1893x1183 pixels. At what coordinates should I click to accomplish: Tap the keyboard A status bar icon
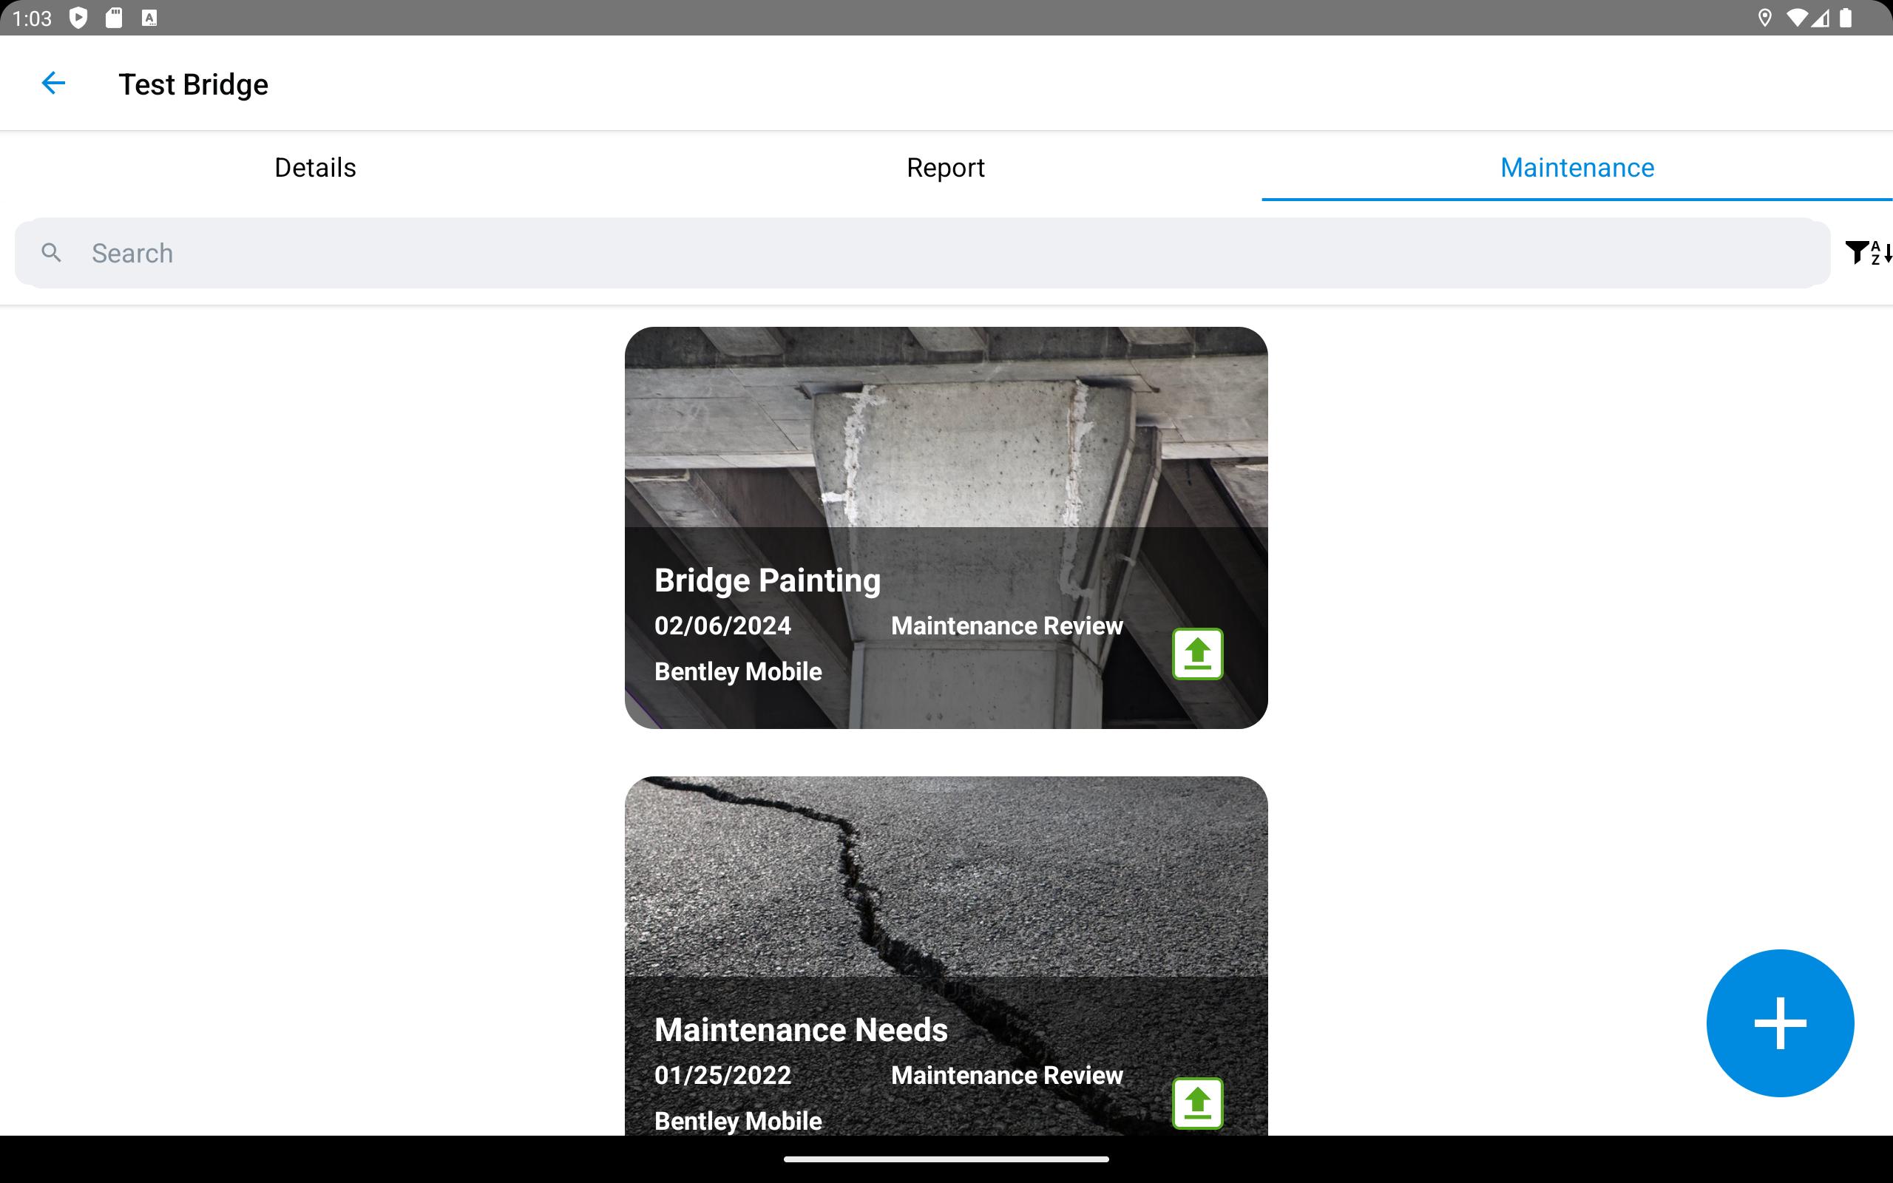[x=149, y=18]
